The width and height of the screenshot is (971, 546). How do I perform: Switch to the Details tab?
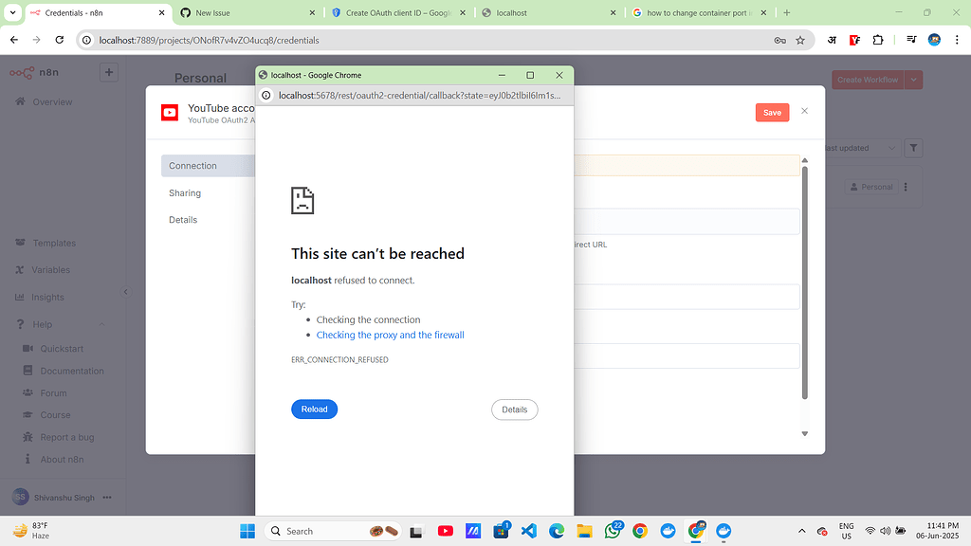pyautogui.click(x=182, y=219)
